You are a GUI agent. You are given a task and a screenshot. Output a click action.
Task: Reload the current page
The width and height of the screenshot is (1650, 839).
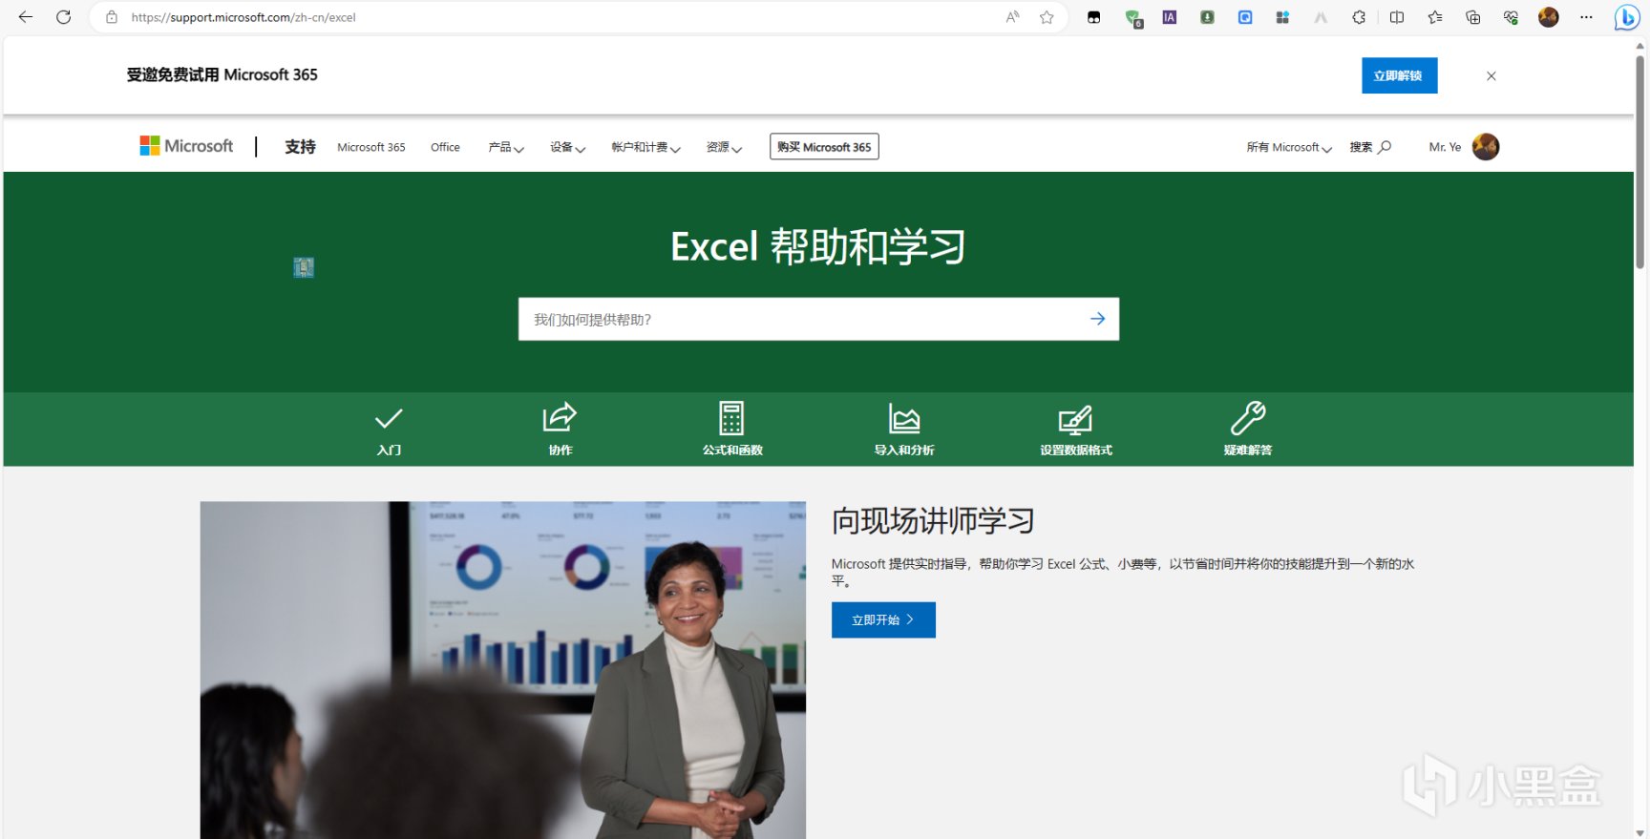click(64, 17)
